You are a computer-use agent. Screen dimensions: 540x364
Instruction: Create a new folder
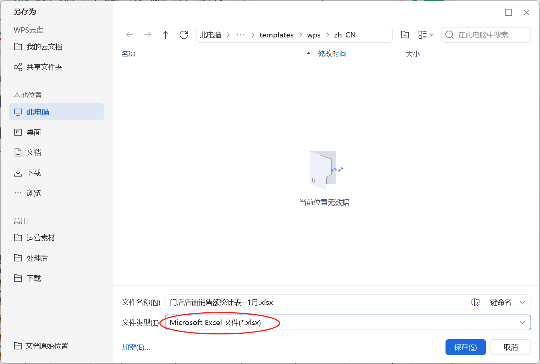[x=405, y=34]
